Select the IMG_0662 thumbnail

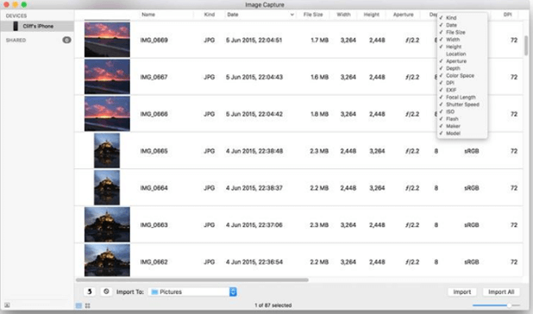pos(107,261)
